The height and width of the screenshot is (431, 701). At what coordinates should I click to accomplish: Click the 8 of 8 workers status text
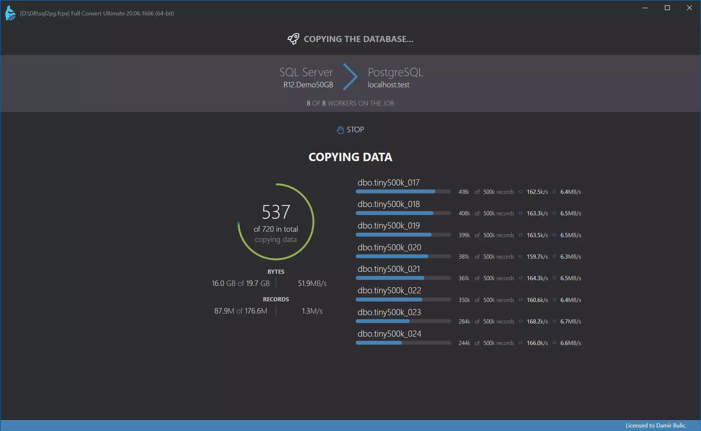point(350,103)
